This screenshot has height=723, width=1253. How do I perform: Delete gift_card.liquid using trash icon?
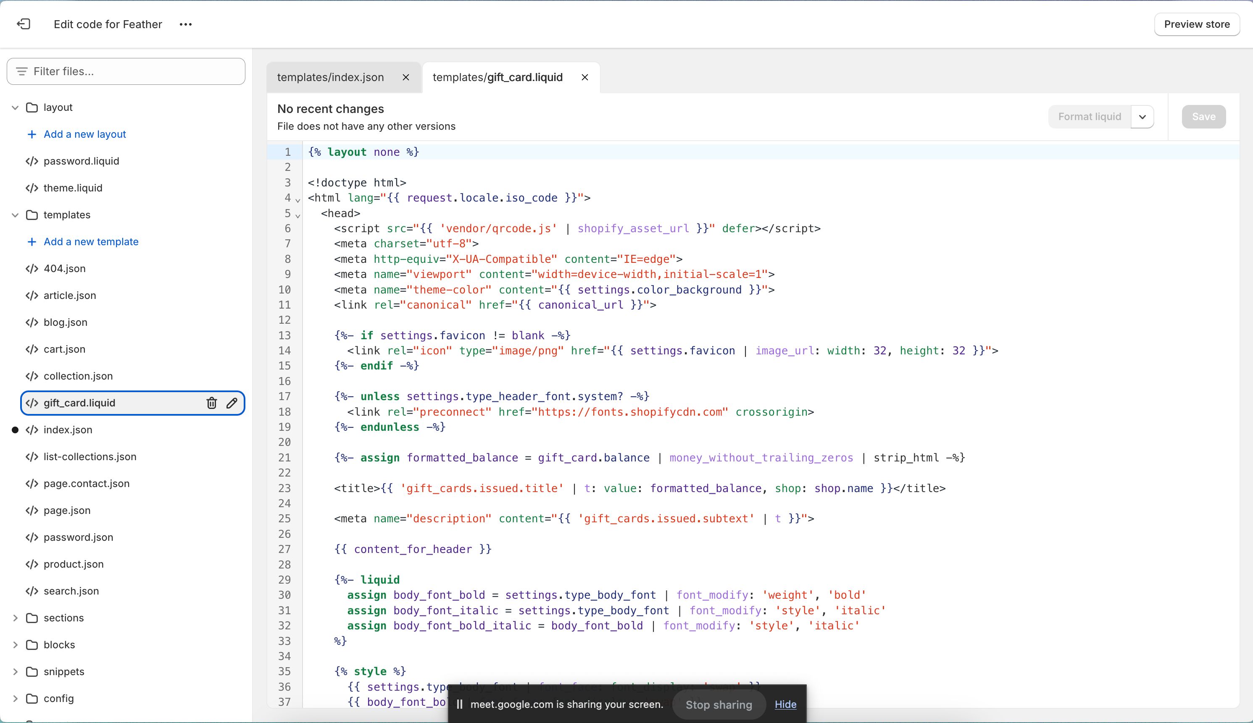[x=212, y=403]
